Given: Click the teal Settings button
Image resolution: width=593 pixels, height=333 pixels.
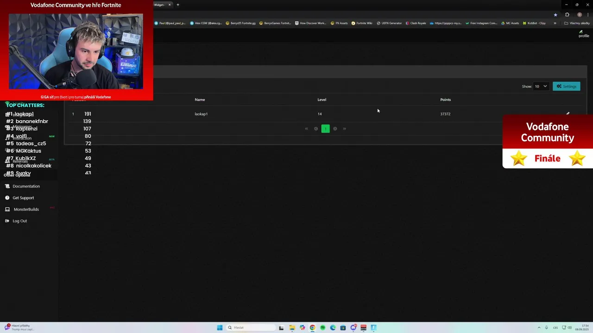Looking at the screenshot, I should pyautogui.click(x=566, y=86).
